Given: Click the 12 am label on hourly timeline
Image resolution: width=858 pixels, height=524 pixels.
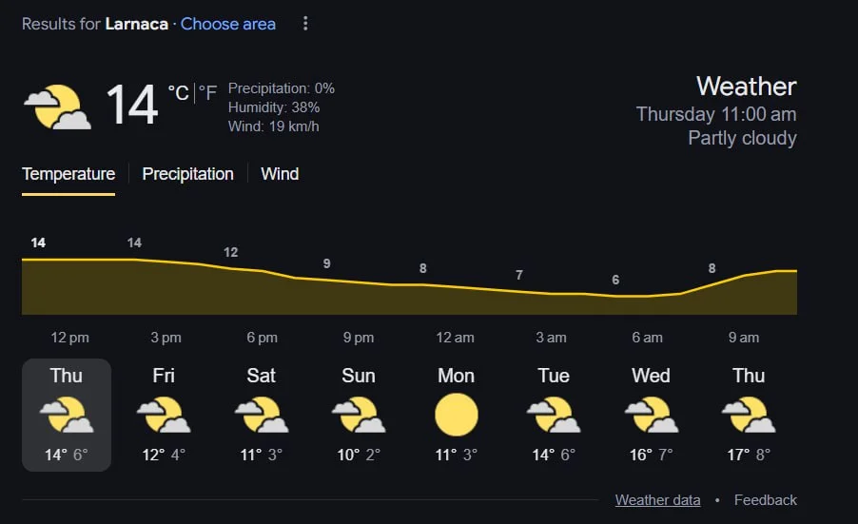Looking at the screenshot, I should (456, 338).
